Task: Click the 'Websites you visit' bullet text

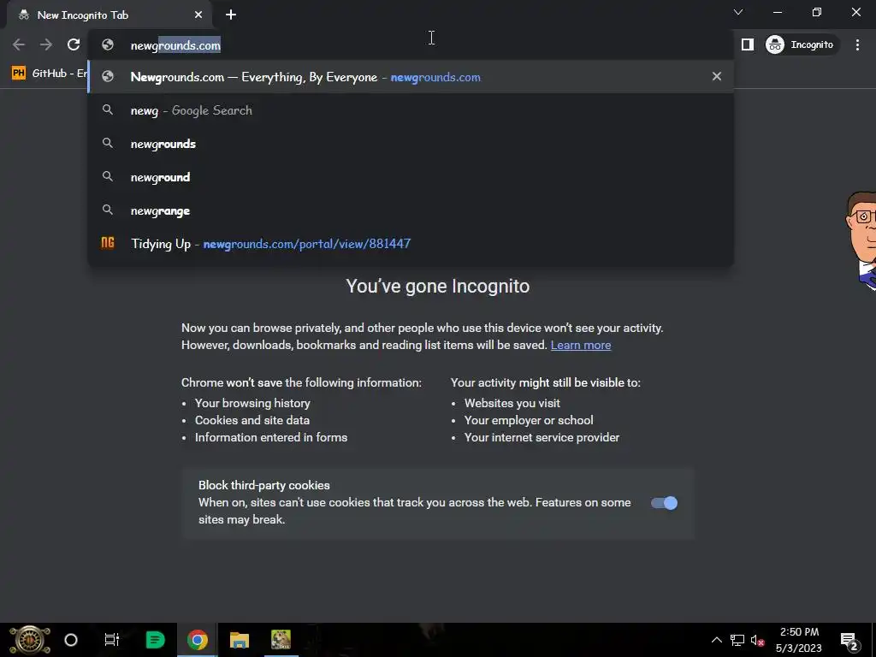Action: click(512, 404)
